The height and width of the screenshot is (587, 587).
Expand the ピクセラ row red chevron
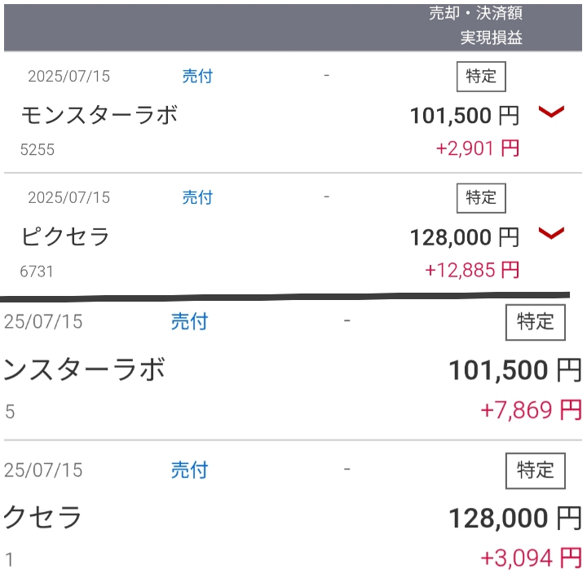[551, 234]
